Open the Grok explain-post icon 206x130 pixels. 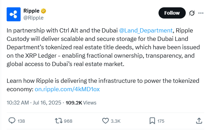coord(192,13)
